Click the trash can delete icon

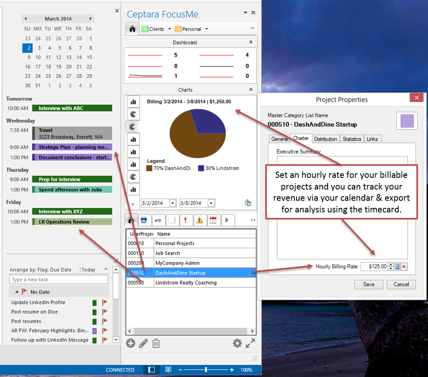coord(156,343)
